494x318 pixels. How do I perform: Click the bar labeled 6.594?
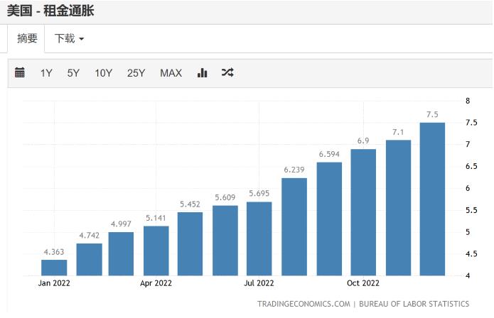(x=329, y=219)
